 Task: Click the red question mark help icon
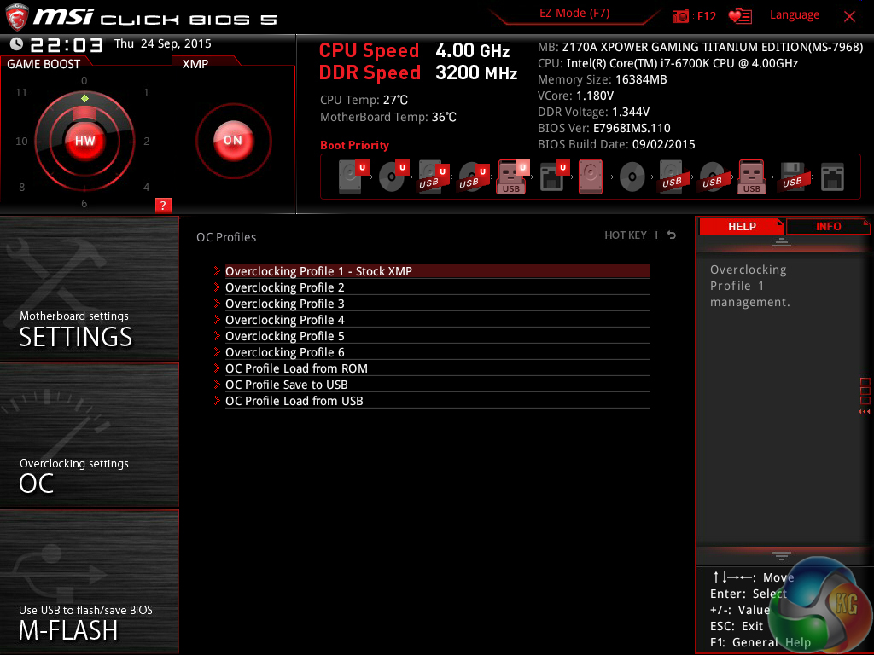point(163,205)
